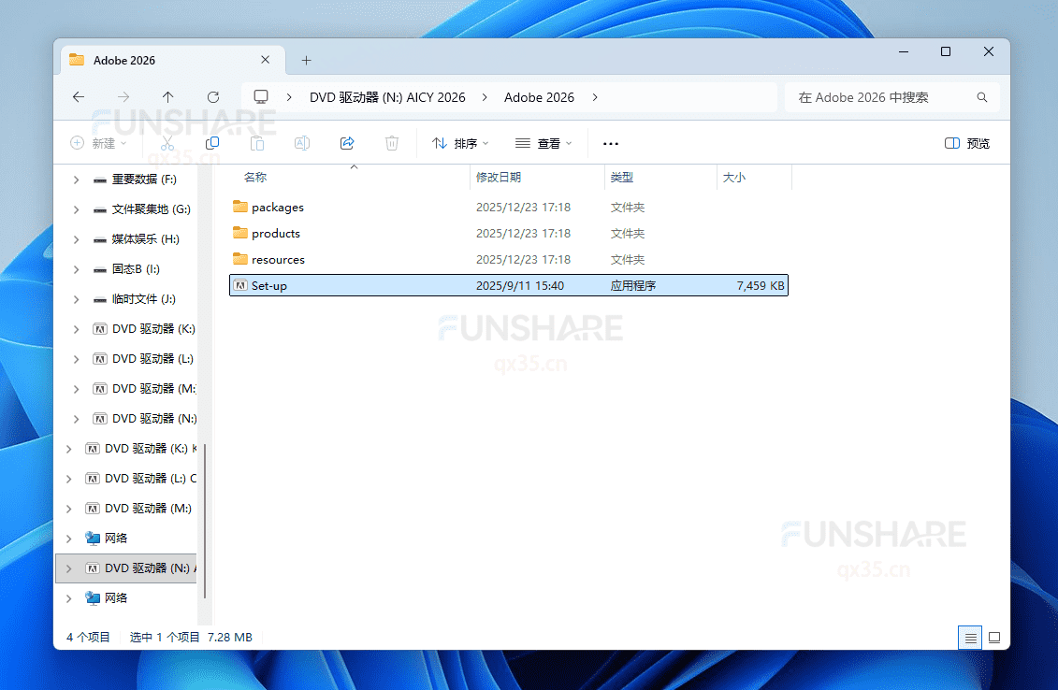Click the Copy icon in the toolbar
The width and height of the screenshot is (1058, 690).
point(212,142)
